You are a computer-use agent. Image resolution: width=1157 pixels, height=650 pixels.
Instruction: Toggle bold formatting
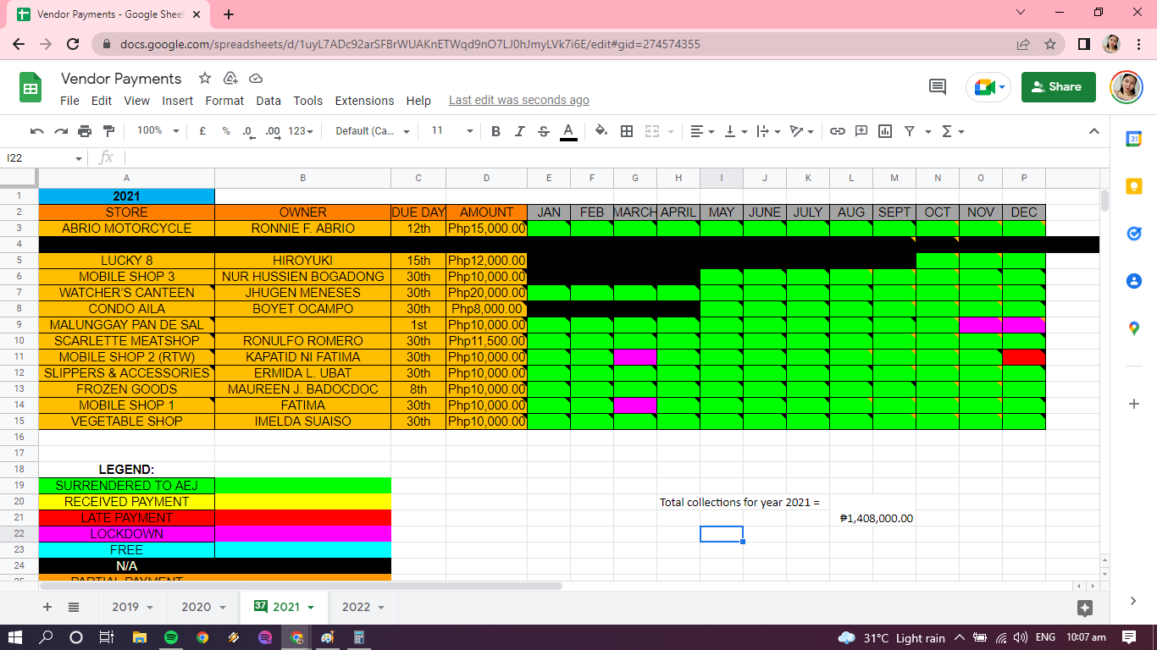coord(495,131)
